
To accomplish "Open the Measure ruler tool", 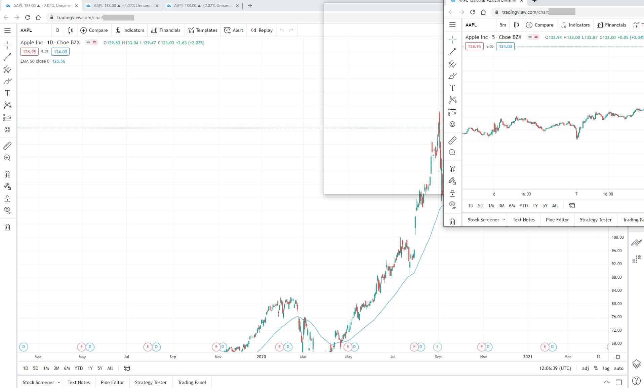I will [7, 146].
